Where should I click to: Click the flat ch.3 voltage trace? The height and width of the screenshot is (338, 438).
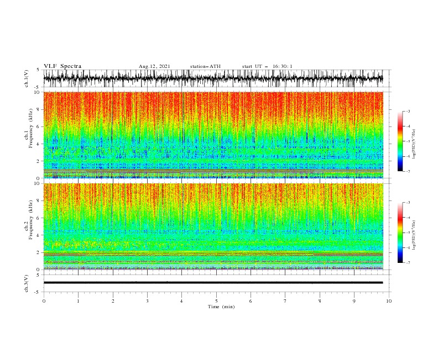pyautogui.click(x=213, y=283)
